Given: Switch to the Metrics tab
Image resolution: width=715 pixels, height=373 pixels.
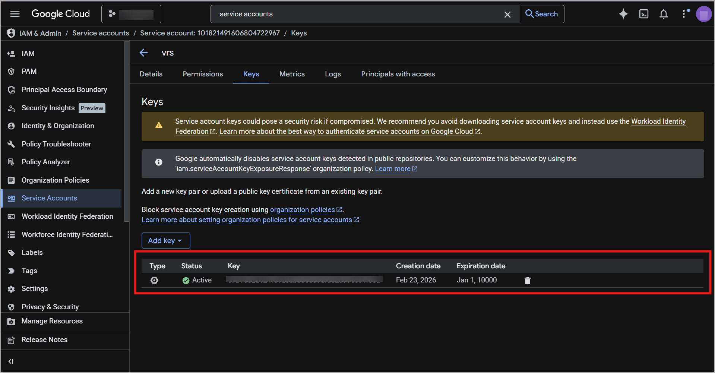Looking at the screenshot, I should point(292,74).
